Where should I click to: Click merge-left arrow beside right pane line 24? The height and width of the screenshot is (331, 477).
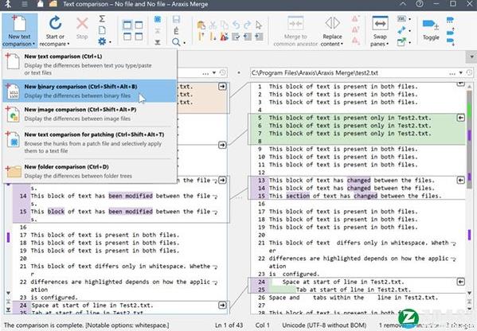[x=460, y=282]
